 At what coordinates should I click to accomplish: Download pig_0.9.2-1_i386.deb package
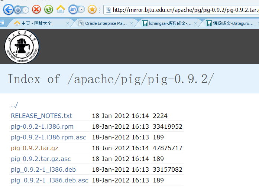(x=43, y=169)
